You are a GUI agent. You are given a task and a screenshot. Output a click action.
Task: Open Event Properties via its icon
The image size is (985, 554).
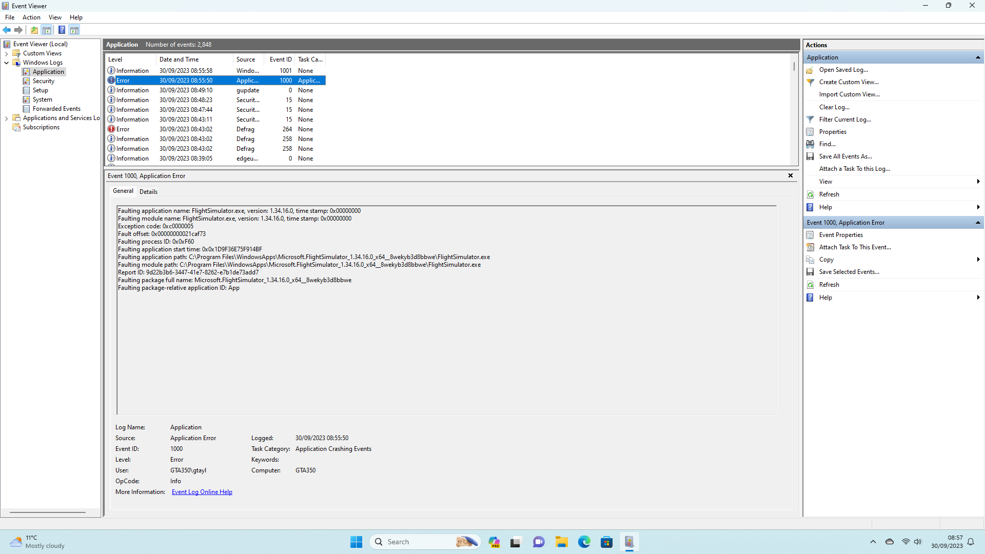pyautogui.click(x=811, y=234)
